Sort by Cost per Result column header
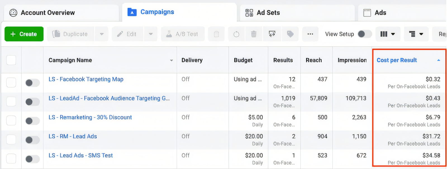This screenshot has width=447, height=169. click(x=397, y=60)
